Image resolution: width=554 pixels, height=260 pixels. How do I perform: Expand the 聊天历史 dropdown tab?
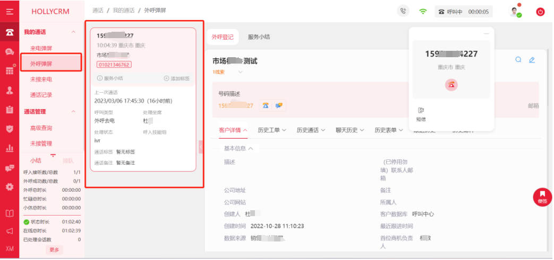pos(350,130)
